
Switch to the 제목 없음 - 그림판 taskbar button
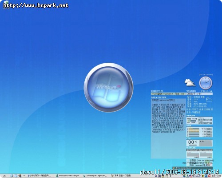(121, 176)
